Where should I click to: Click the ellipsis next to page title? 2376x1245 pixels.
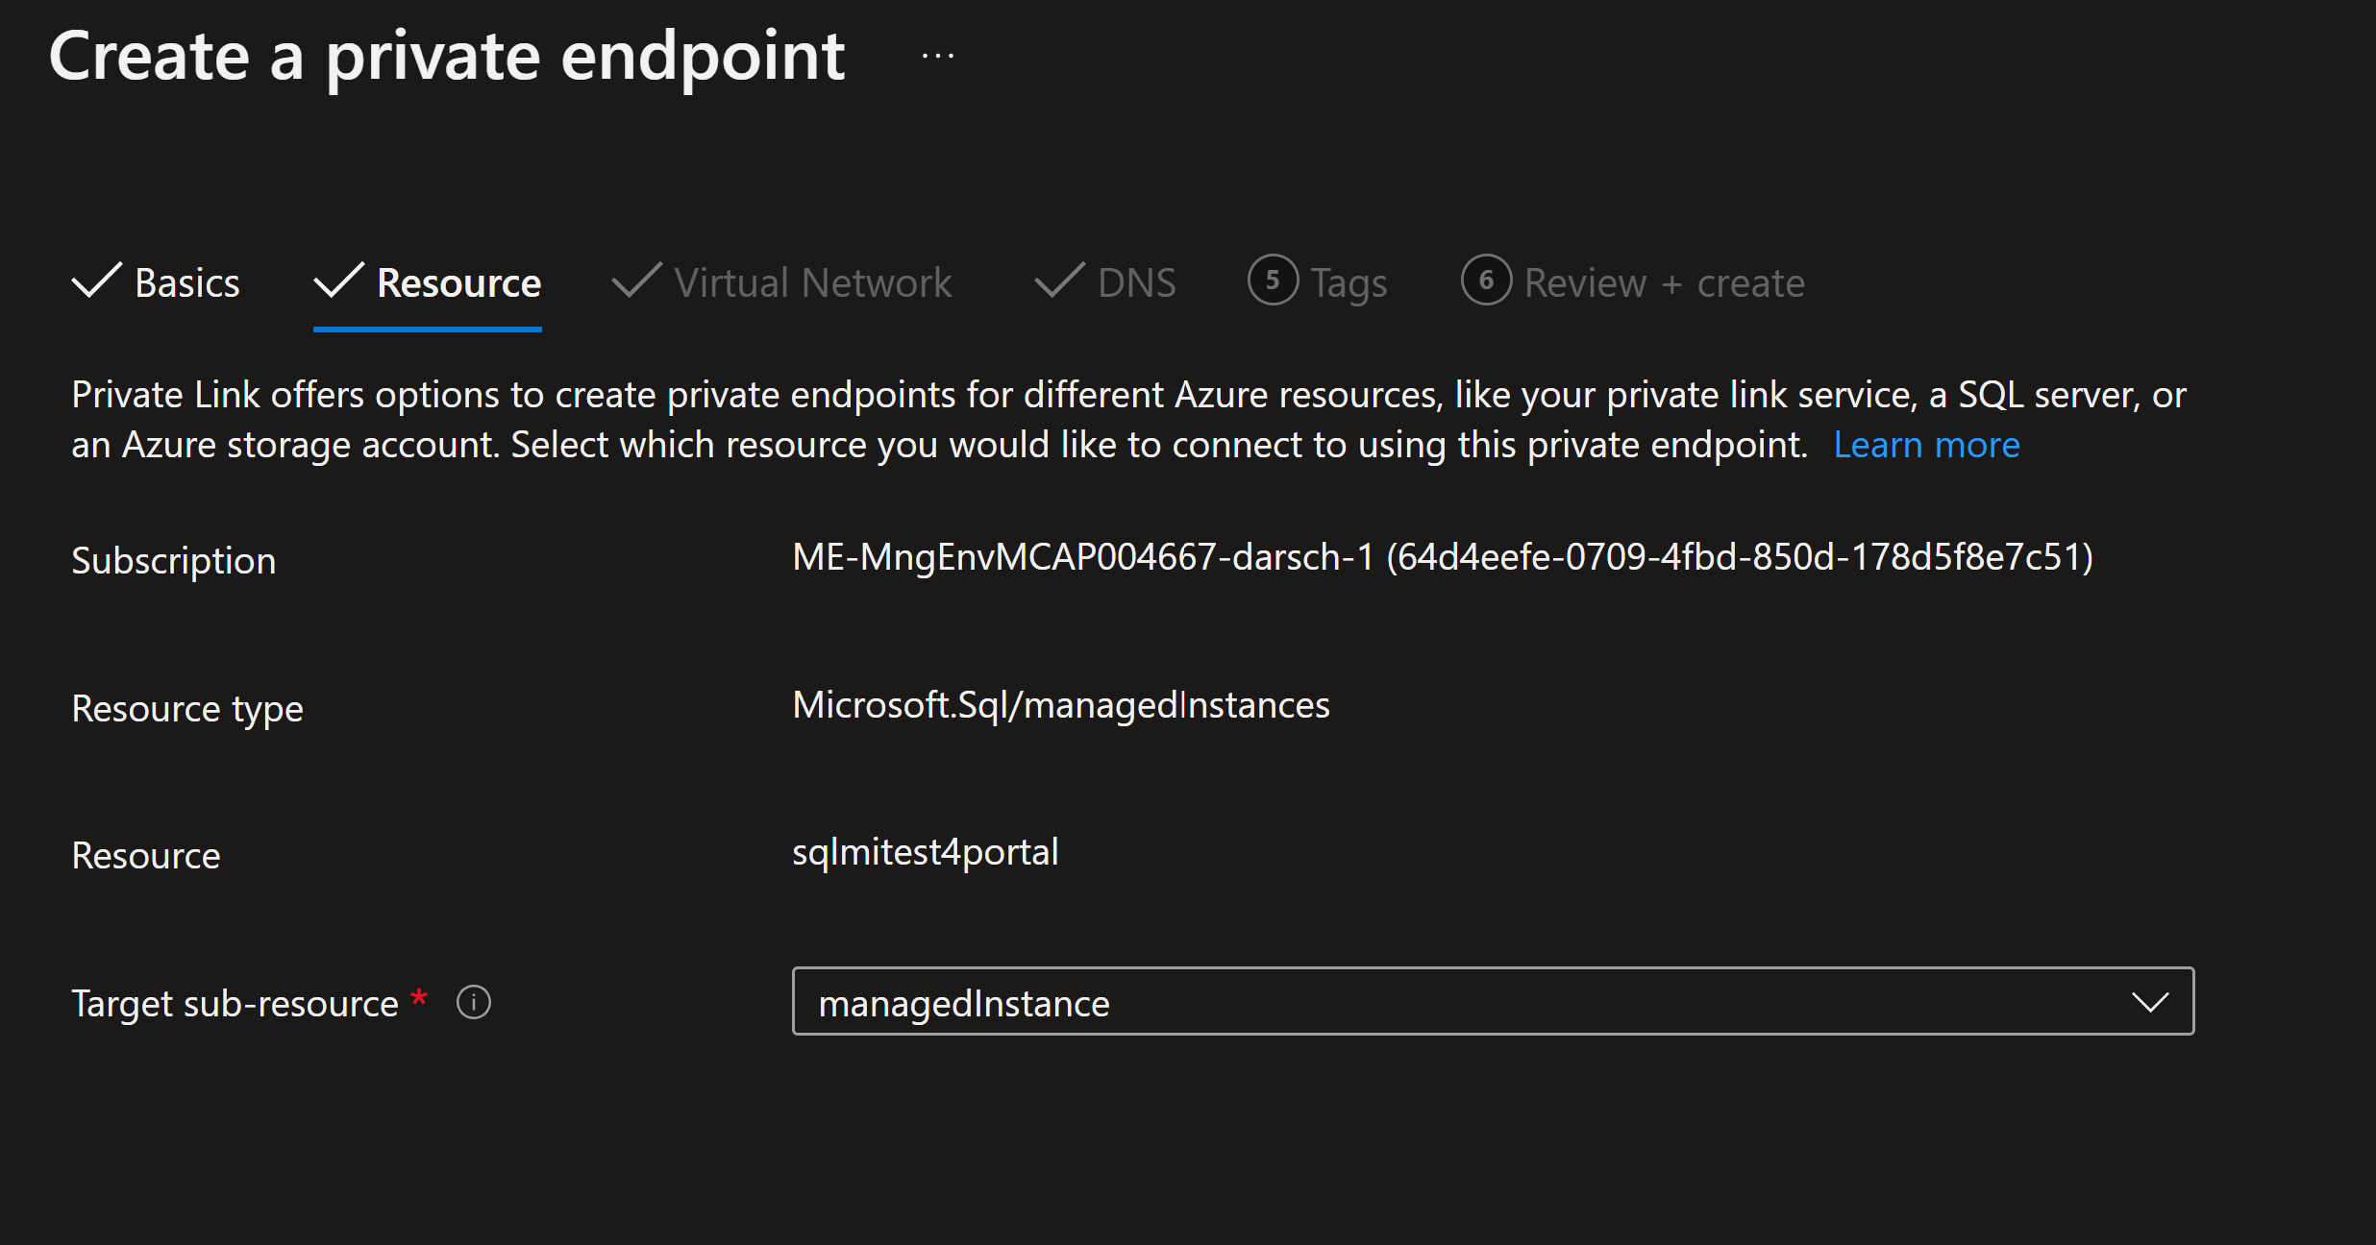click(937, 57)
